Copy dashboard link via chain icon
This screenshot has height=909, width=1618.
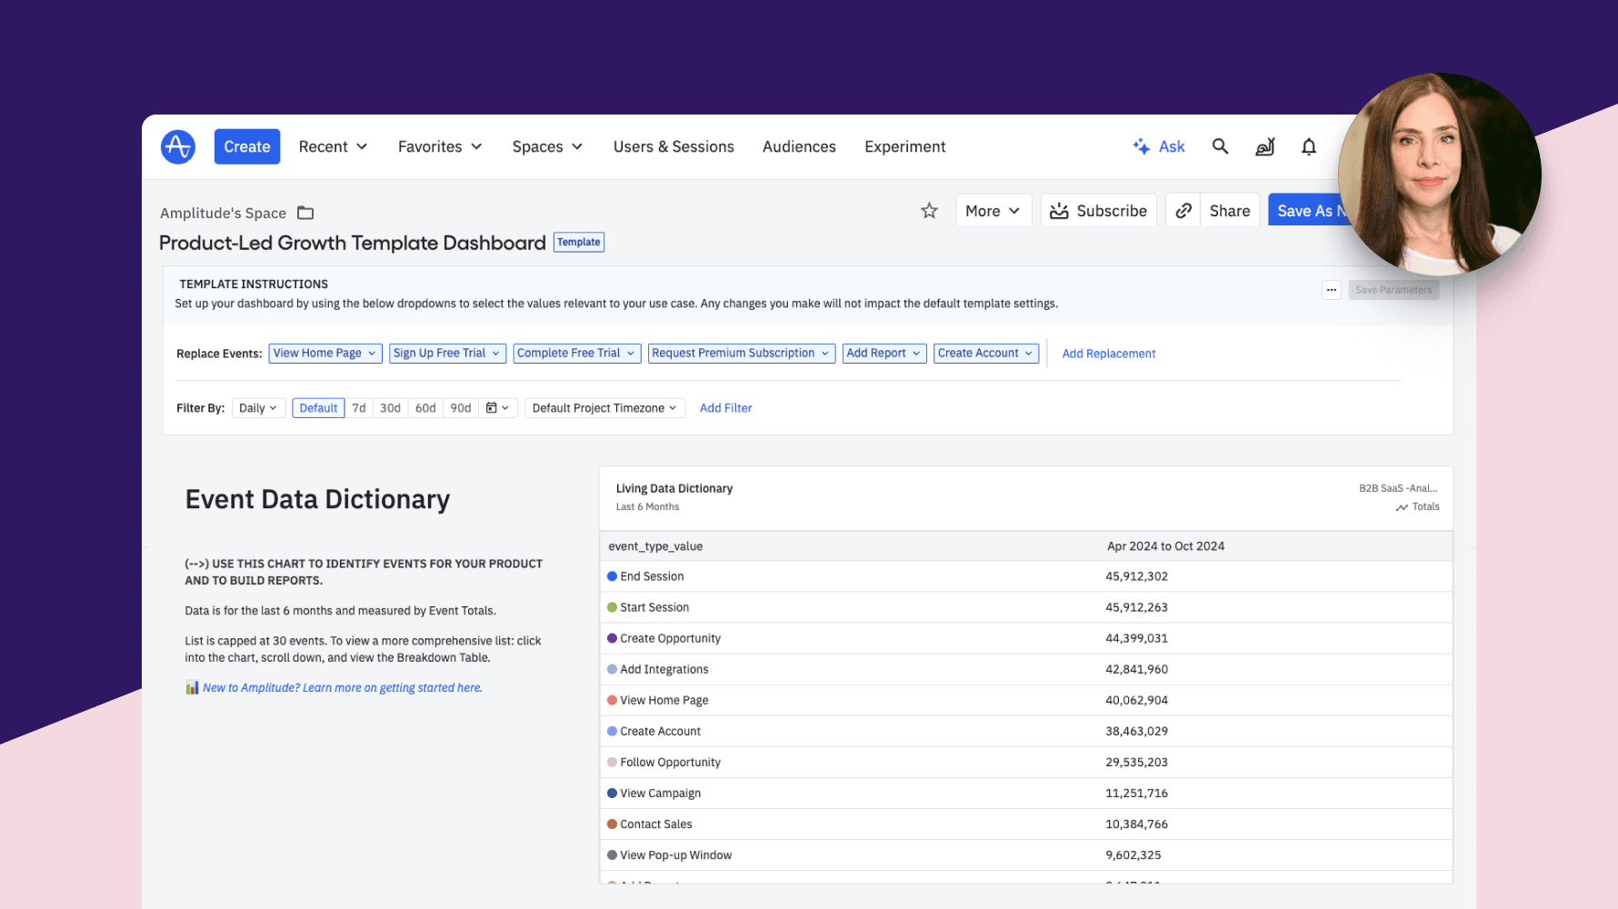coord(1183,211)
